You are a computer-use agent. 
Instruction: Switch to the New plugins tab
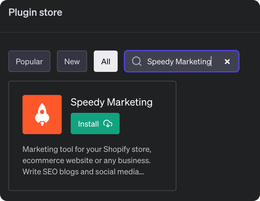72,61
